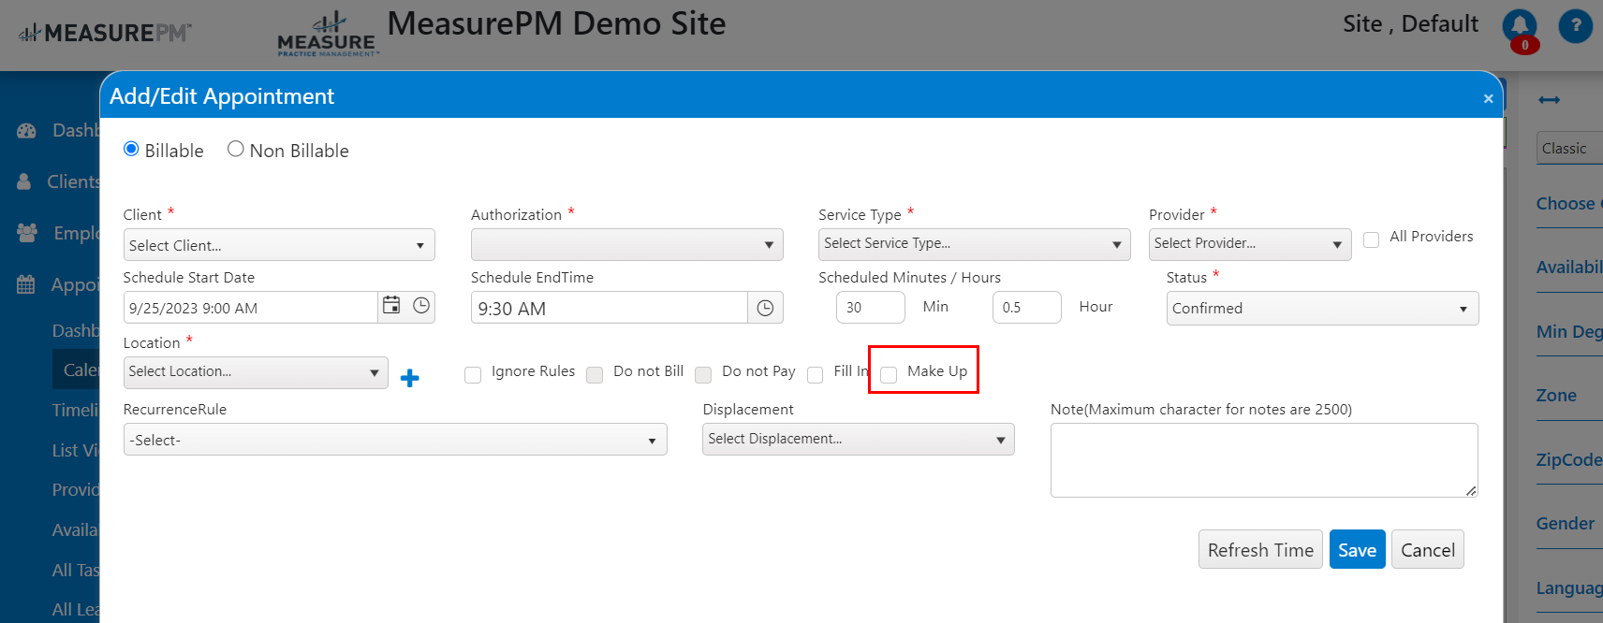Cancel the appointment dialog
Image resolution: width=1603 pixels, height=623 pixels.
(x=1427, y=550)
